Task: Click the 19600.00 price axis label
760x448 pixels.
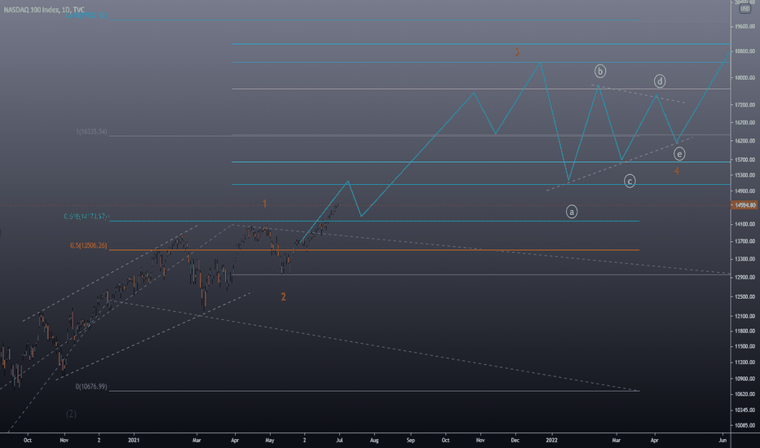Action: point(745,26)
